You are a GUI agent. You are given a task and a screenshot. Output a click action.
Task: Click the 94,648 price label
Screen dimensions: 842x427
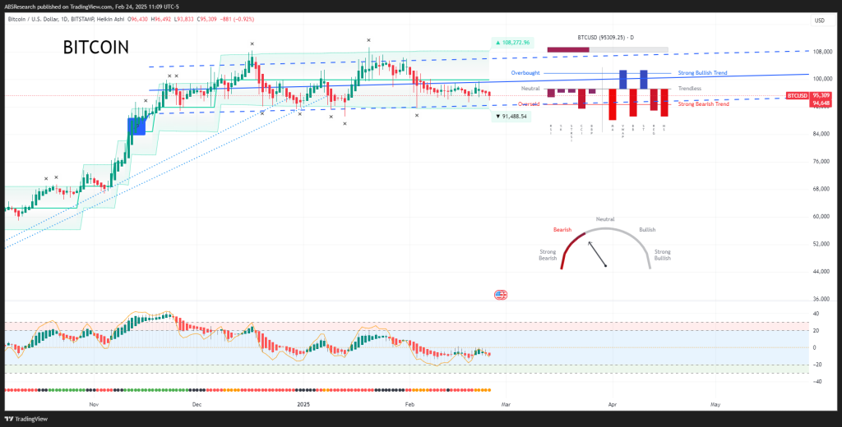pyautogui.click(x=821, y=103)
